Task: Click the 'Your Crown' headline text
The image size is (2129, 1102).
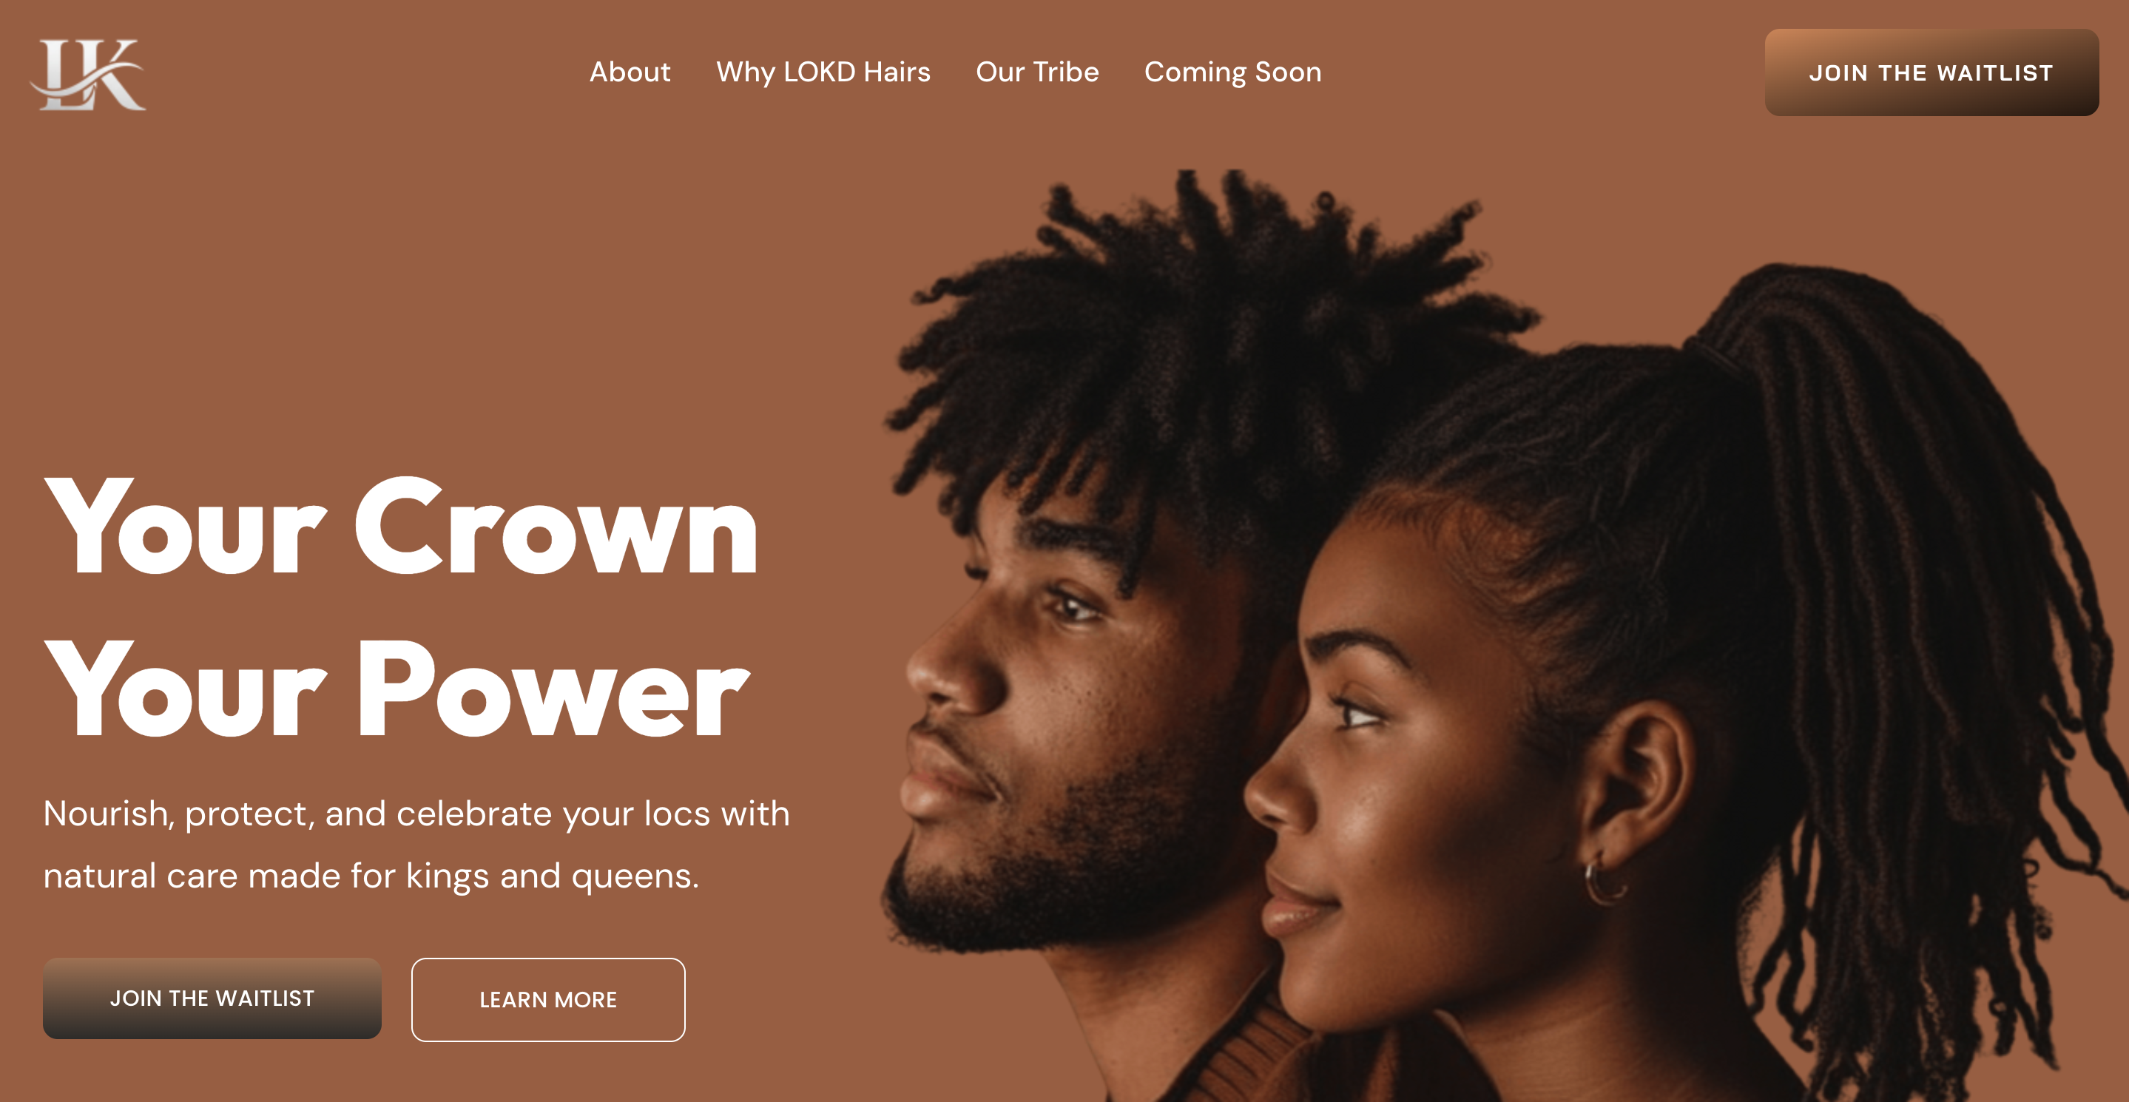Action: pos(402,526)
